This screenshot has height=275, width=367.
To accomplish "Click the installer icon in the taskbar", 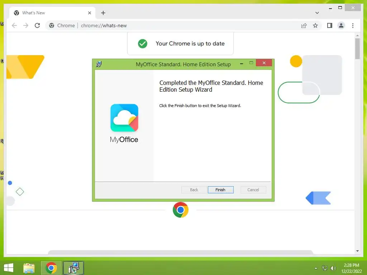I will [73, 268].
